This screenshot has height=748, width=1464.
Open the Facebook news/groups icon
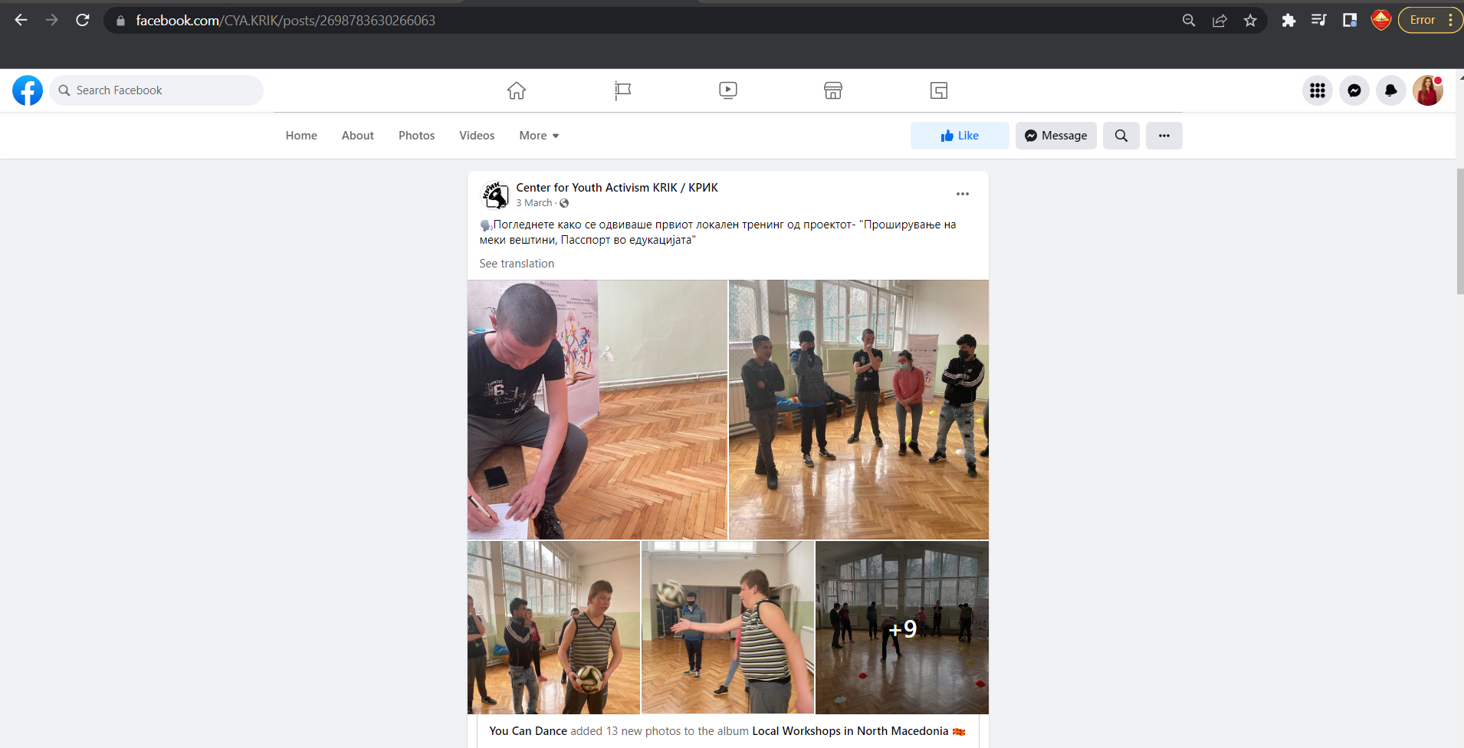939,90
